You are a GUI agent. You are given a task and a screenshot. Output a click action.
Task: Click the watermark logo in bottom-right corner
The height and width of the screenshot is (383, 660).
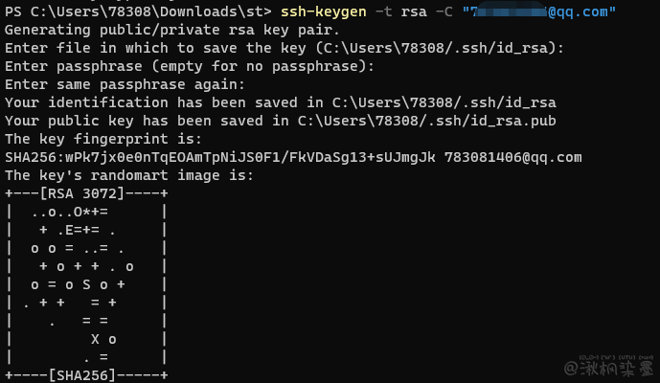click(x=609, y=366)
